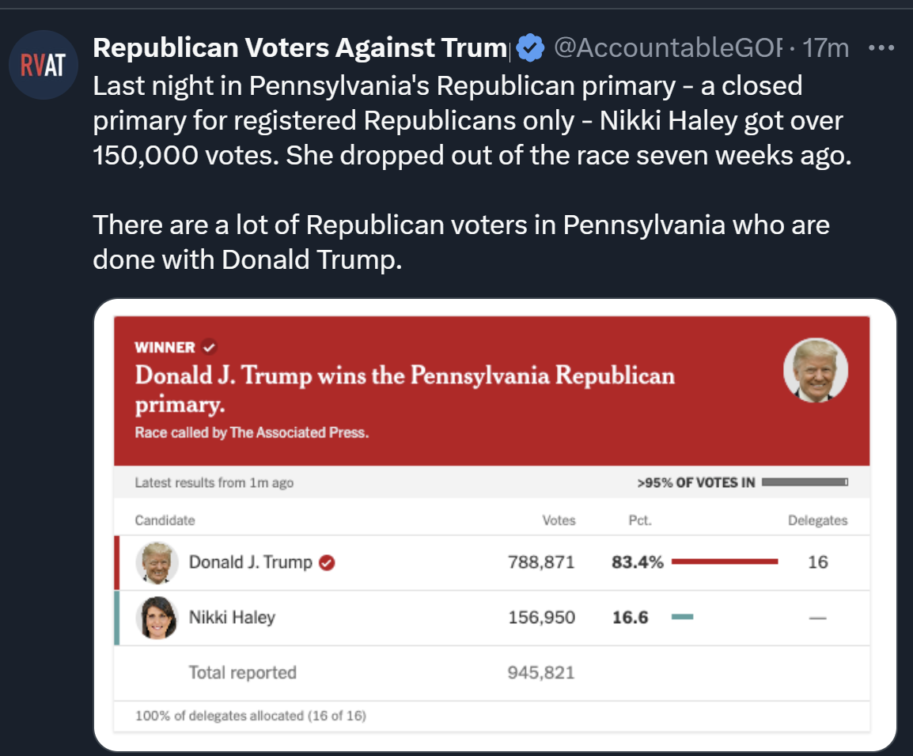Open Republican Voters Against Trump profile name
Image resolution: width=913 pixels, height=756 pixels.
301,47
